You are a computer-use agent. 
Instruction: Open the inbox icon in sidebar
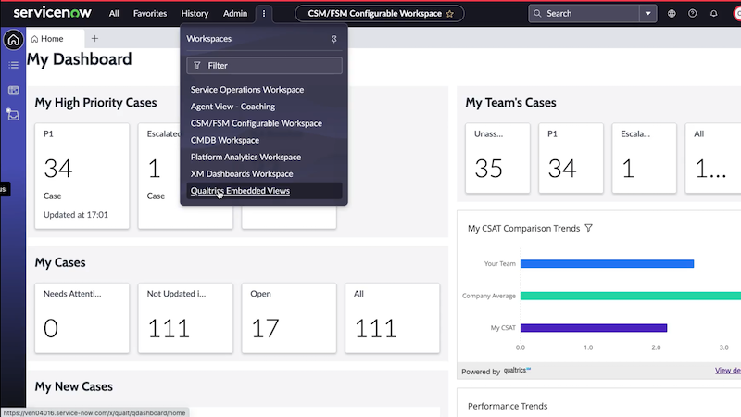pyautogui.click(x=13, y=114)
